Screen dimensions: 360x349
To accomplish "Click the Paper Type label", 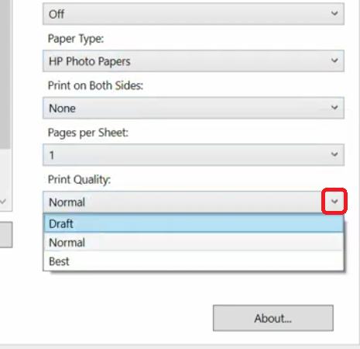I will pos(76,39).
